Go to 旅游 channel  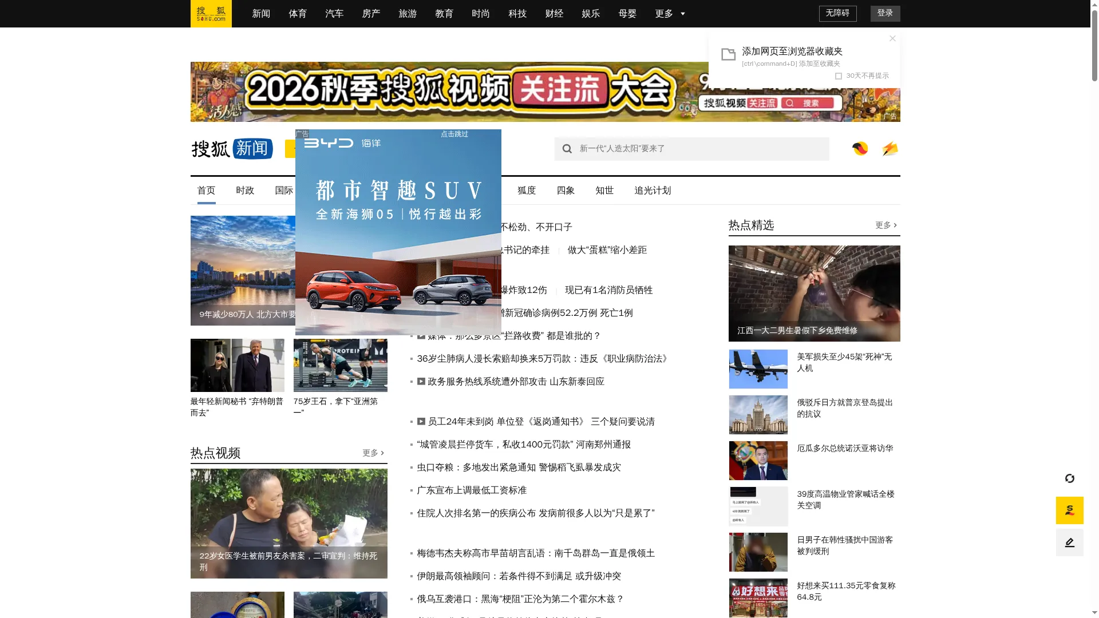(x=408, y=14)
